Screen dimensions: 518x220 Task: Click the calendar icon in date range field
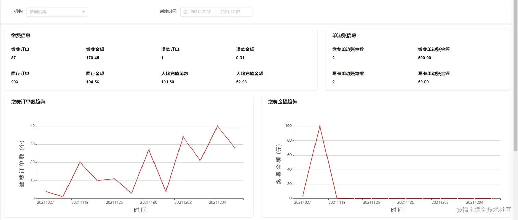[185, 12]
